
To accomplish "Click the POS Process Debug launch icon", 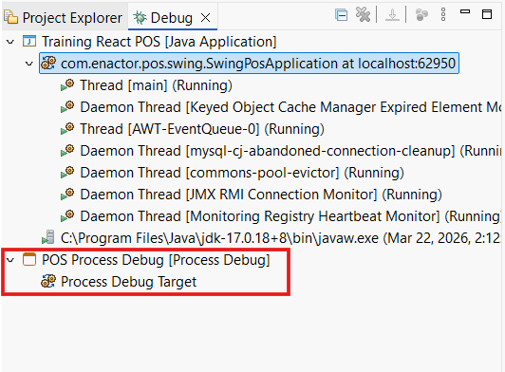I will click(29, 259).
